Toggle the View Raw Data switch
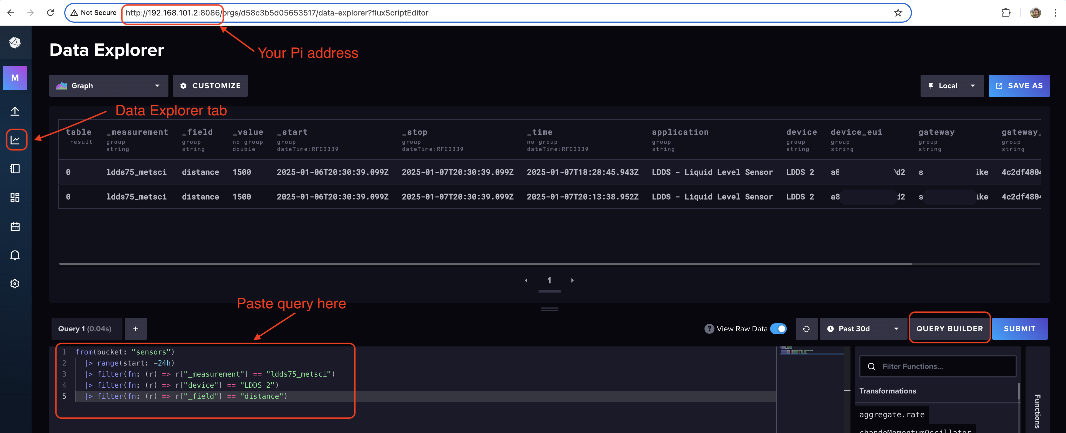Viewport: 1066px width, 433px height. coord(780,328)
